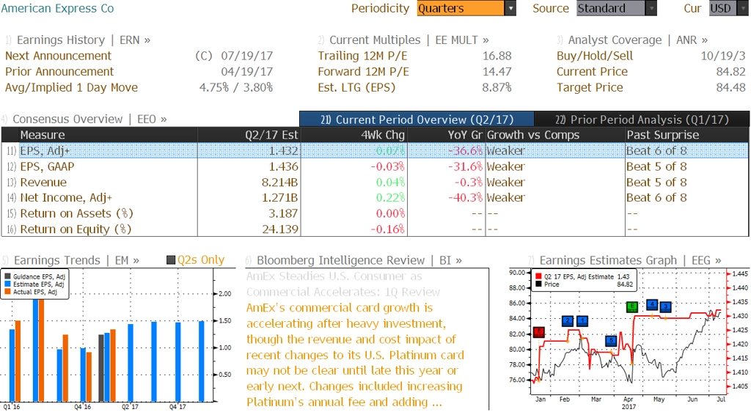Screen dimensions: 751x412
Task: Select the Net Income, Adj+ row
Action: point(375,198)
